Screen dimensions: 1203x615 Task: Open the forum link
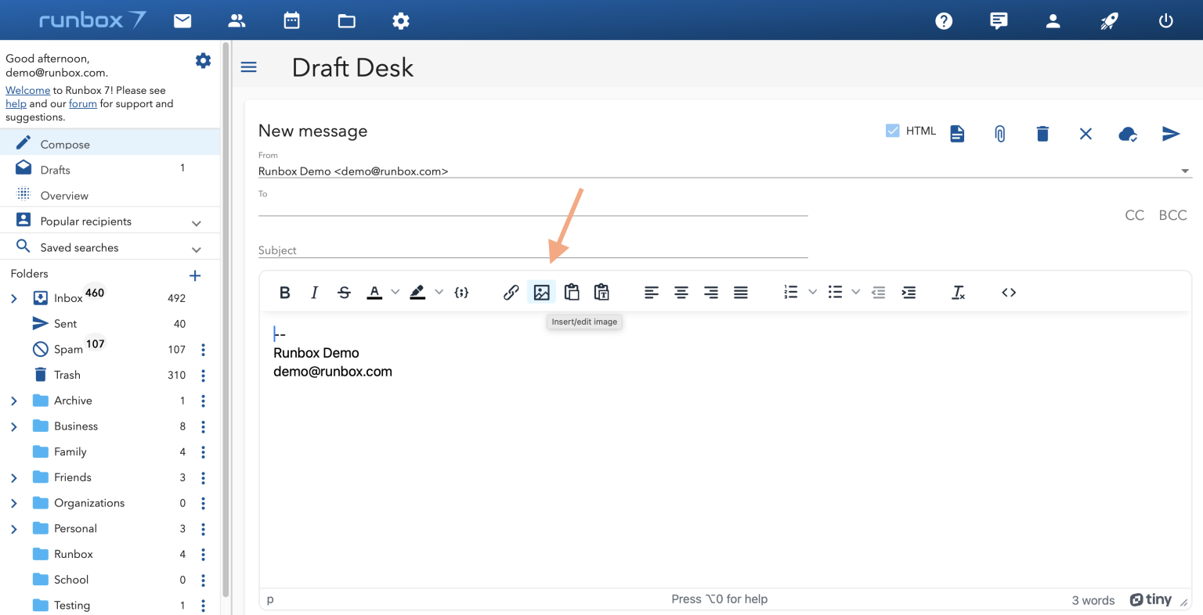pos(82,104)
